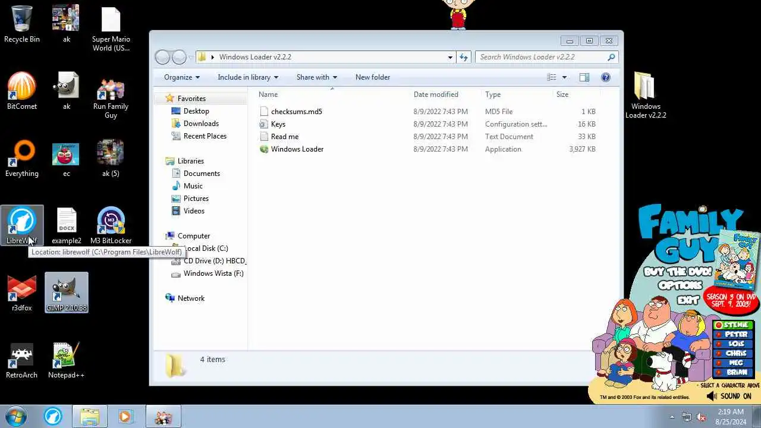Select the r3dfox desktop shortcut

tap(22, 293)
